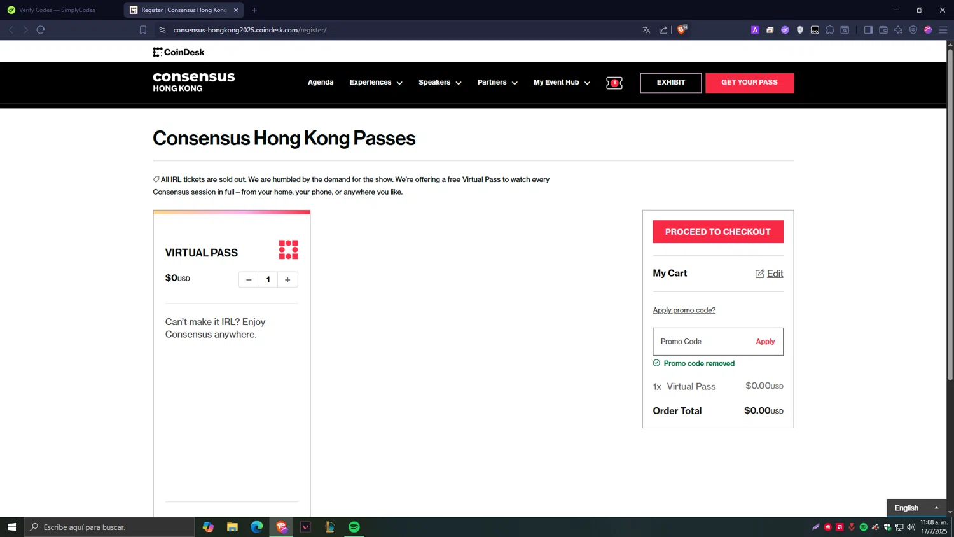This screenshot has height=537, width=954.
Task: Expand the Partners dropdown menu
Action: click(497, 83)
